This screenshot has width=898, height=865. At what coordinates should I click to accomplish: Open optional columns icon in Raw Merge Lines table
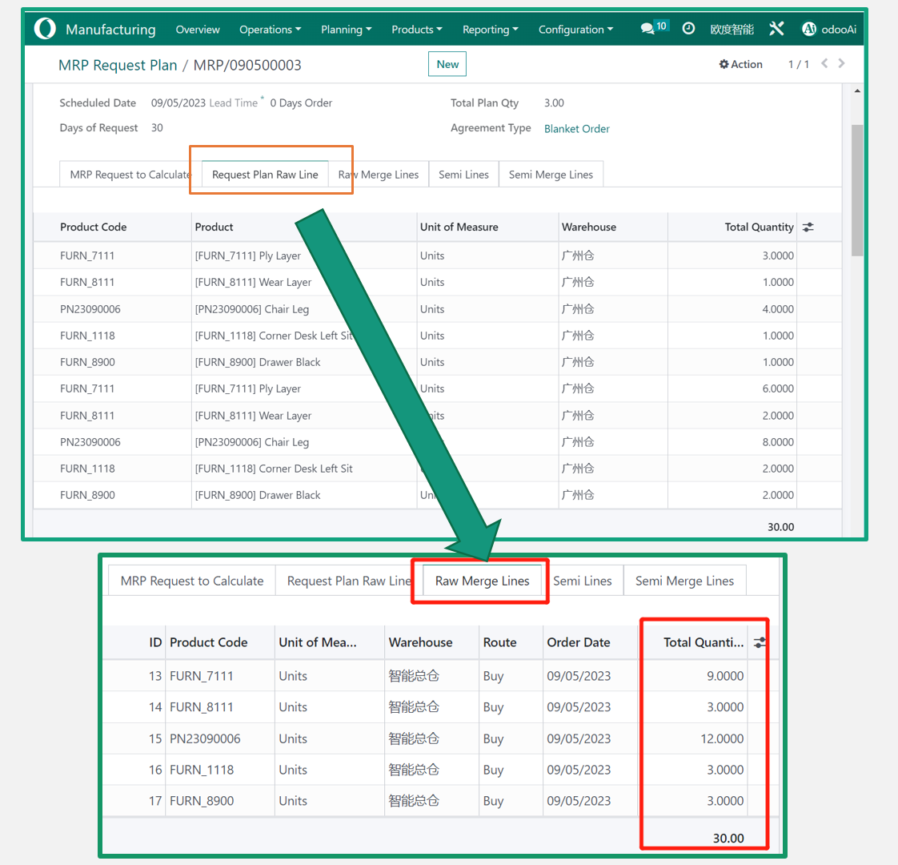point(760,642)
